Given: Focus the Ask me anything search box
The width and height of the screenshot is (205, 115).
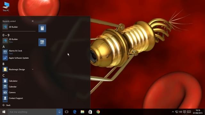Looking at the screenshot, I should tap(32, 112).
